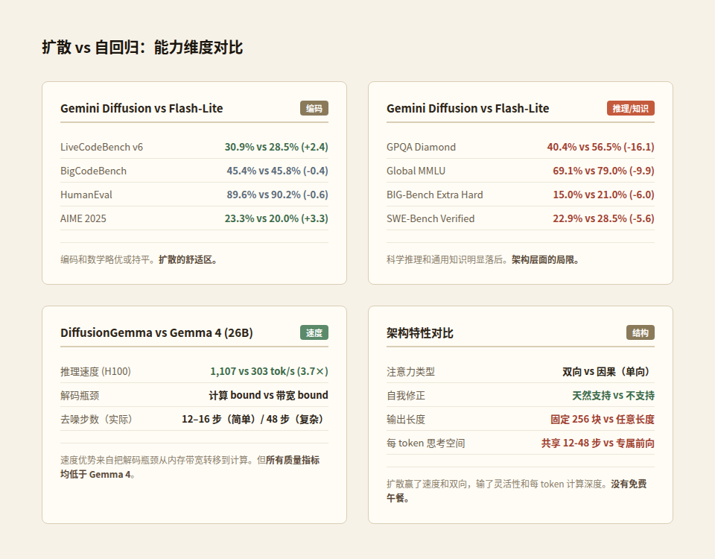Viewport: 715px width, 559px height.
Task: Click the value 69.1% vs 79.0% (-9.9)
Action: point(603,171)
